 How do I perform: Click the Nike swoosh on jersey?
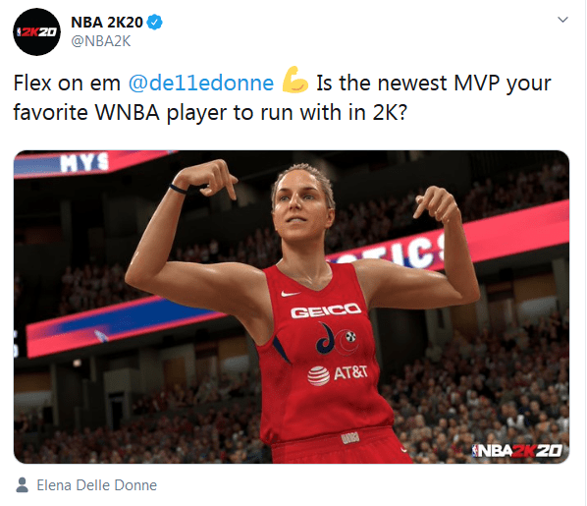pos(291,294)
